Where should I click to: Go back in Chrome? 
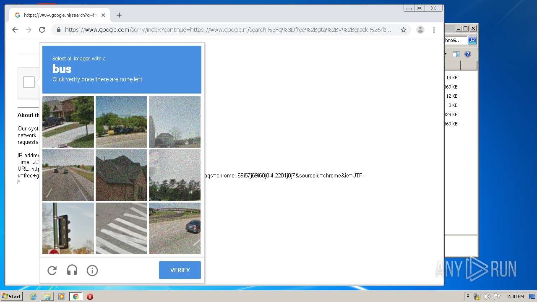click(15, 30)
